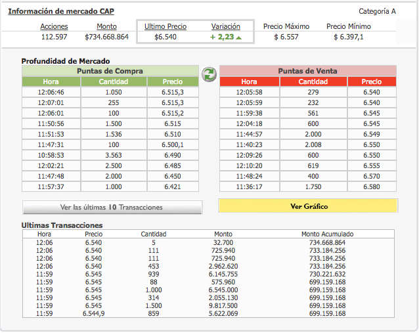Image resolution: width=419 pixels, height=333 pixels.
Task: Click the $6.540 último precio value
Action: pyautogui.click(x=165, y=37)
